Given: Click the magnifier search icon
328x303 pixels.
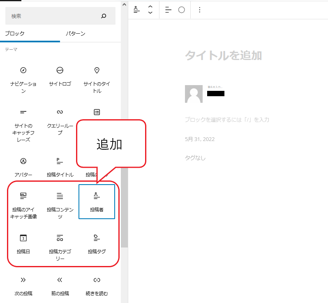Looking at the screenshot, I should [x=104, y=16].
